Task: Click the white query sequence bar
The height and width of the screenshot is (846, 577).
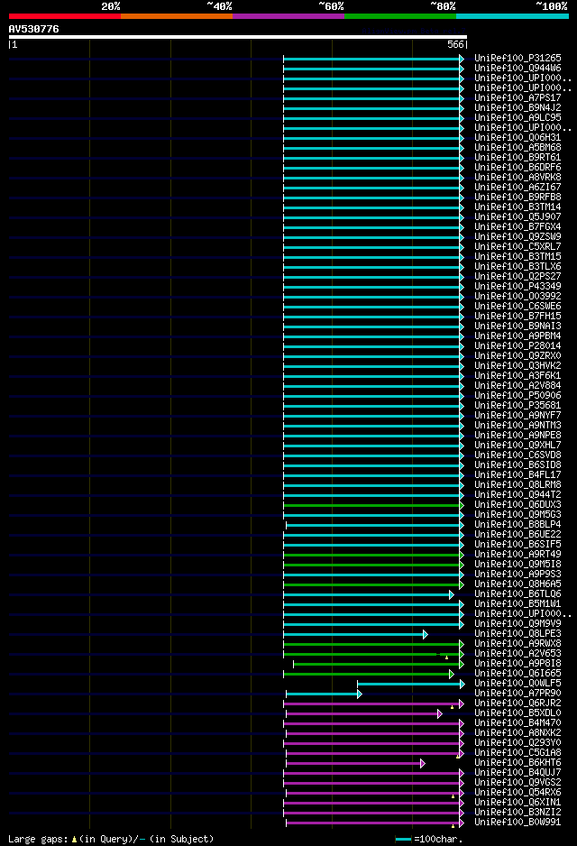Action: (238, 37)
